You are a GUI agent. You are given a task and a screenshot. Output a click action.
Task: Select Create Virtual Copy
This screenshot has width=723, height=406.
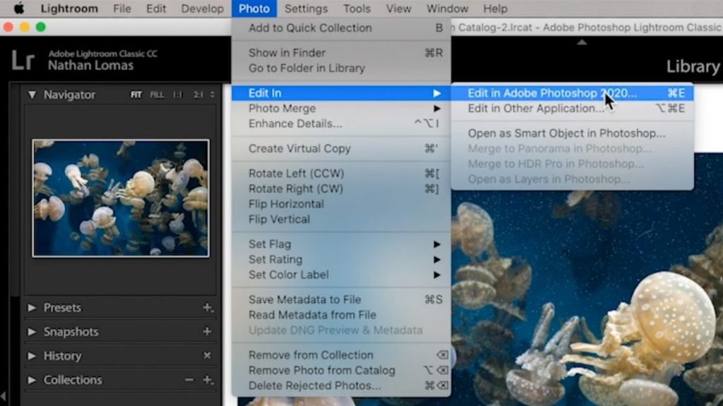point(341,148)
